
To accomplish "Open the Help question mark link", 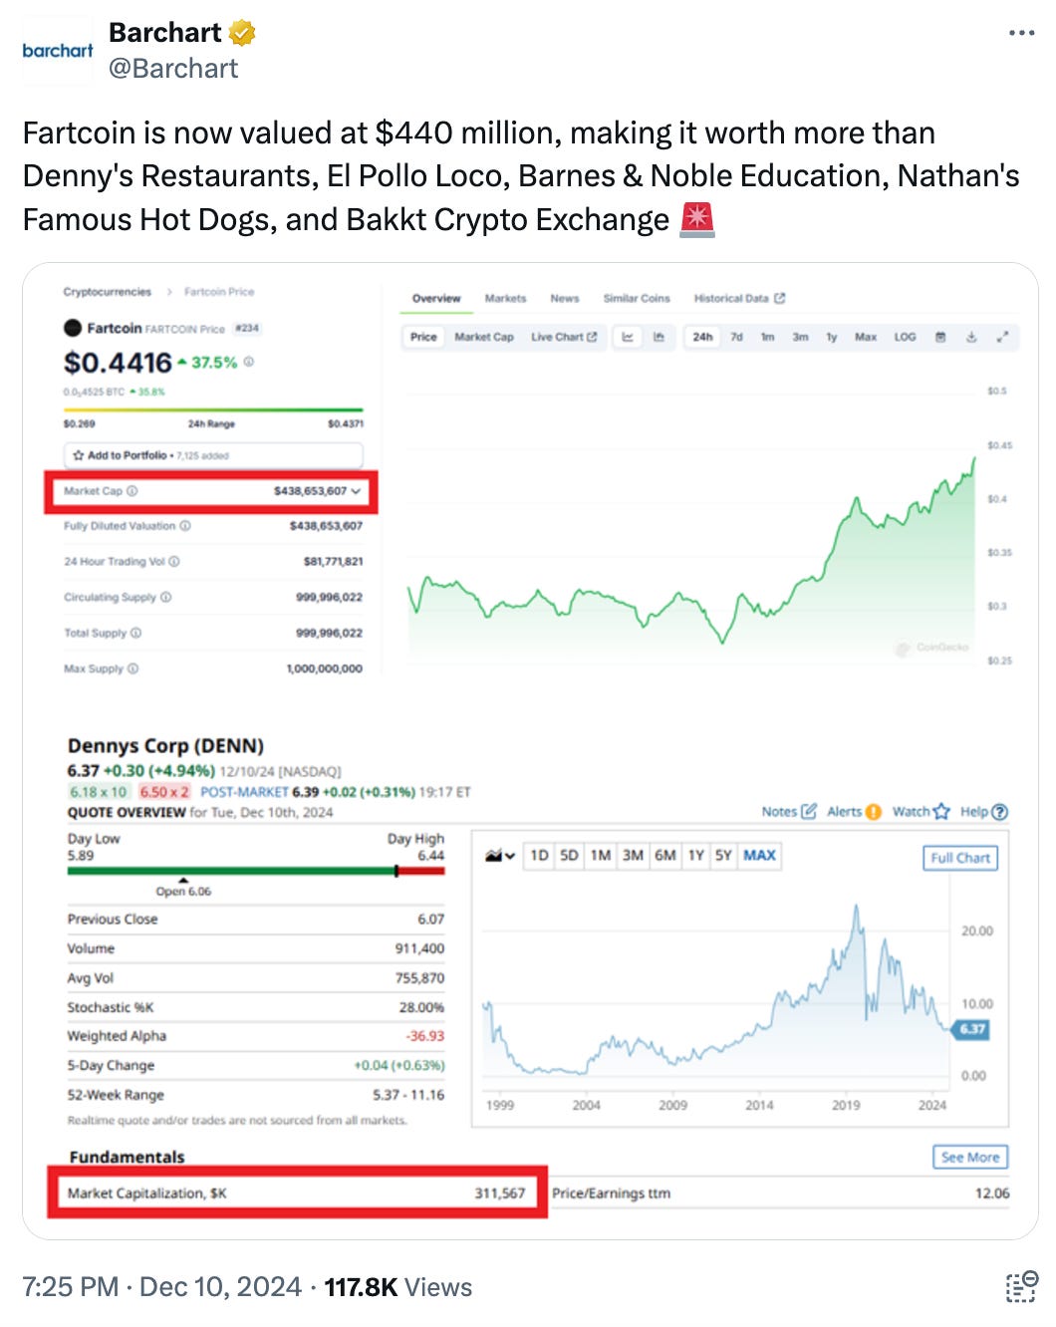I will (x=984, y=811).
